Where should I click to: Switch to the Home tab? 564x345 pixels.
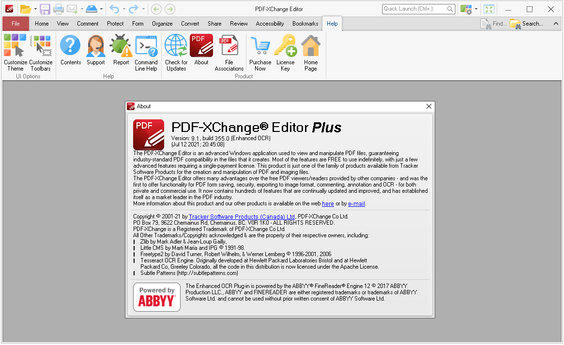42,24
